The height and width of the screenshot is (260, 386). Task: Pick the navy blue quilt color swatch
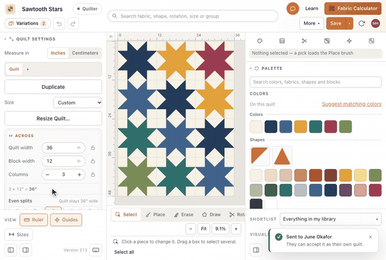[271, 127]
